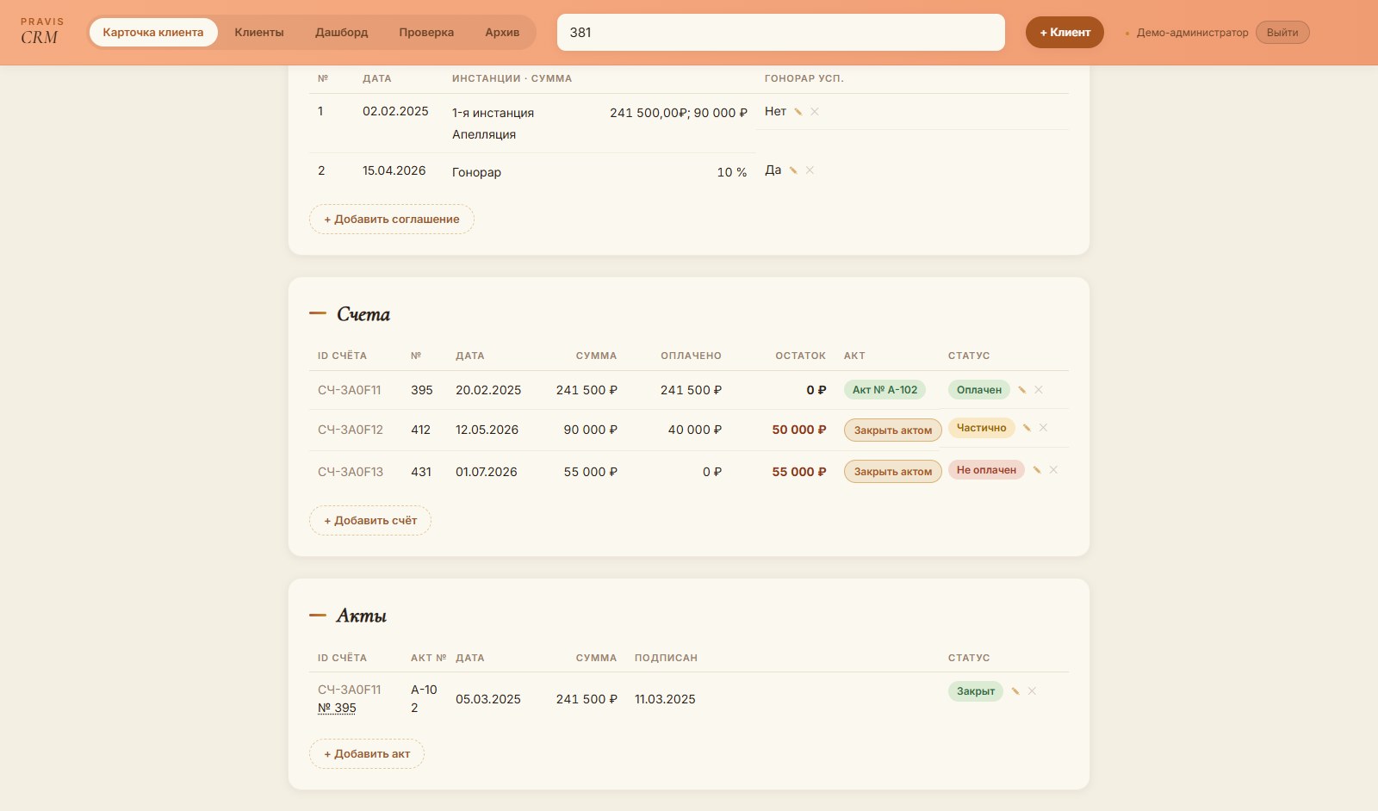Click the Не оплачен status badge
The width and height of the screenshot is (1378, 811).
(x=987, y=470)
